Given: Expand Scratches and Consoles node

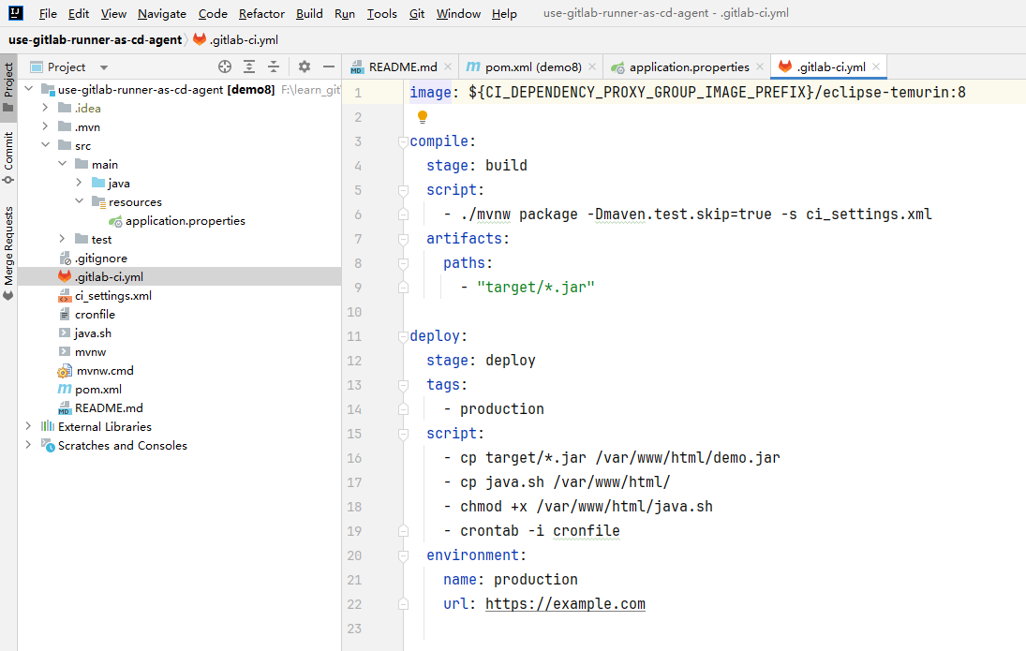Looking at the screenshot, I should click(28, 445).
